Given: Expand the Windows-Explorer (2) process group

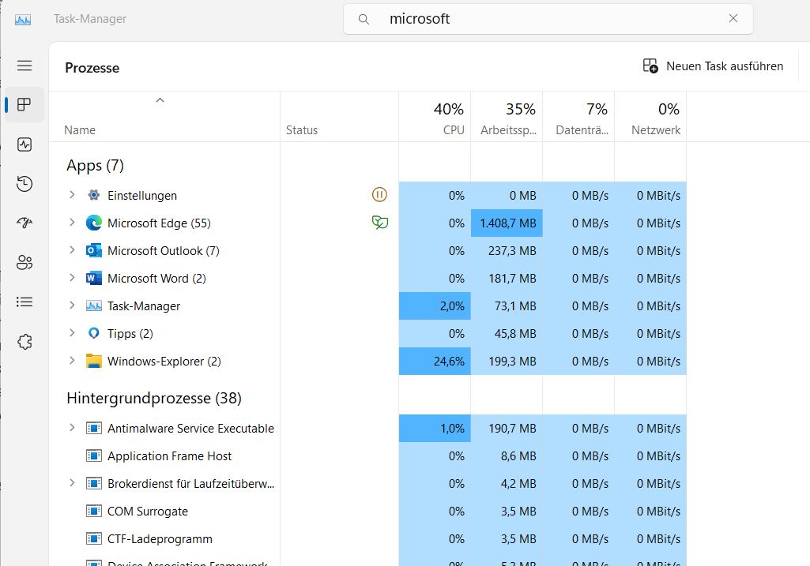Looking at the screenshot, I should coord(72,361).
